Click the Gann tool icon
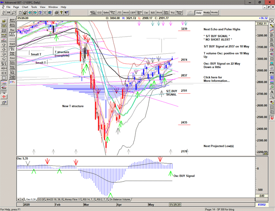Viewport: 275px width, 211px height. 4,87
